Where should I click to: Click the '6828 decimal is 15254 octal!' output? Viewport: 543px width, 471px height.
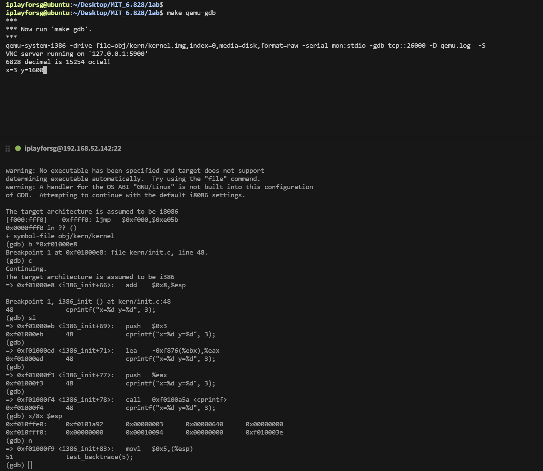point(58,62)
